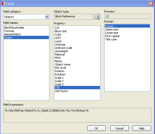Click the Cancel button
Viewport: 155px width, 134px height.
click(119, 128)
